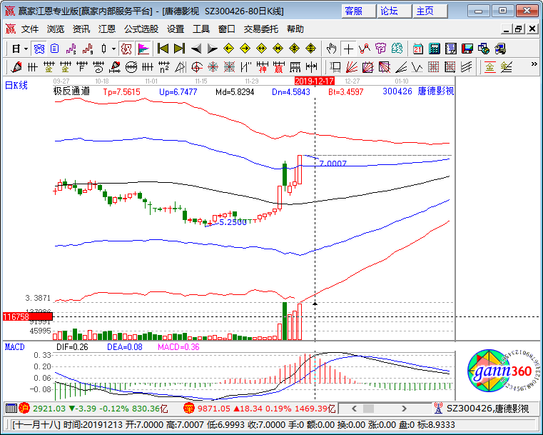The height and width of the screenshot is (435, 543).
Task: Click the blue clipboard list icon
Action: tap(55, 49)
